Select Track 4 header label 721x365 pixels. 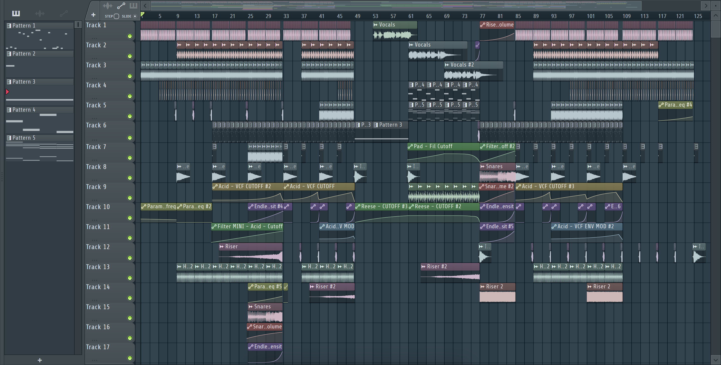(x=96, y=85)
